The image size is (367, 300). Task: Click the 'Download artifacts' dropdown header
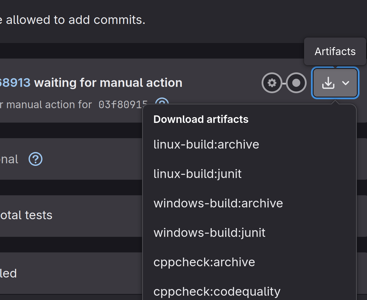click(x=201, y=119)
